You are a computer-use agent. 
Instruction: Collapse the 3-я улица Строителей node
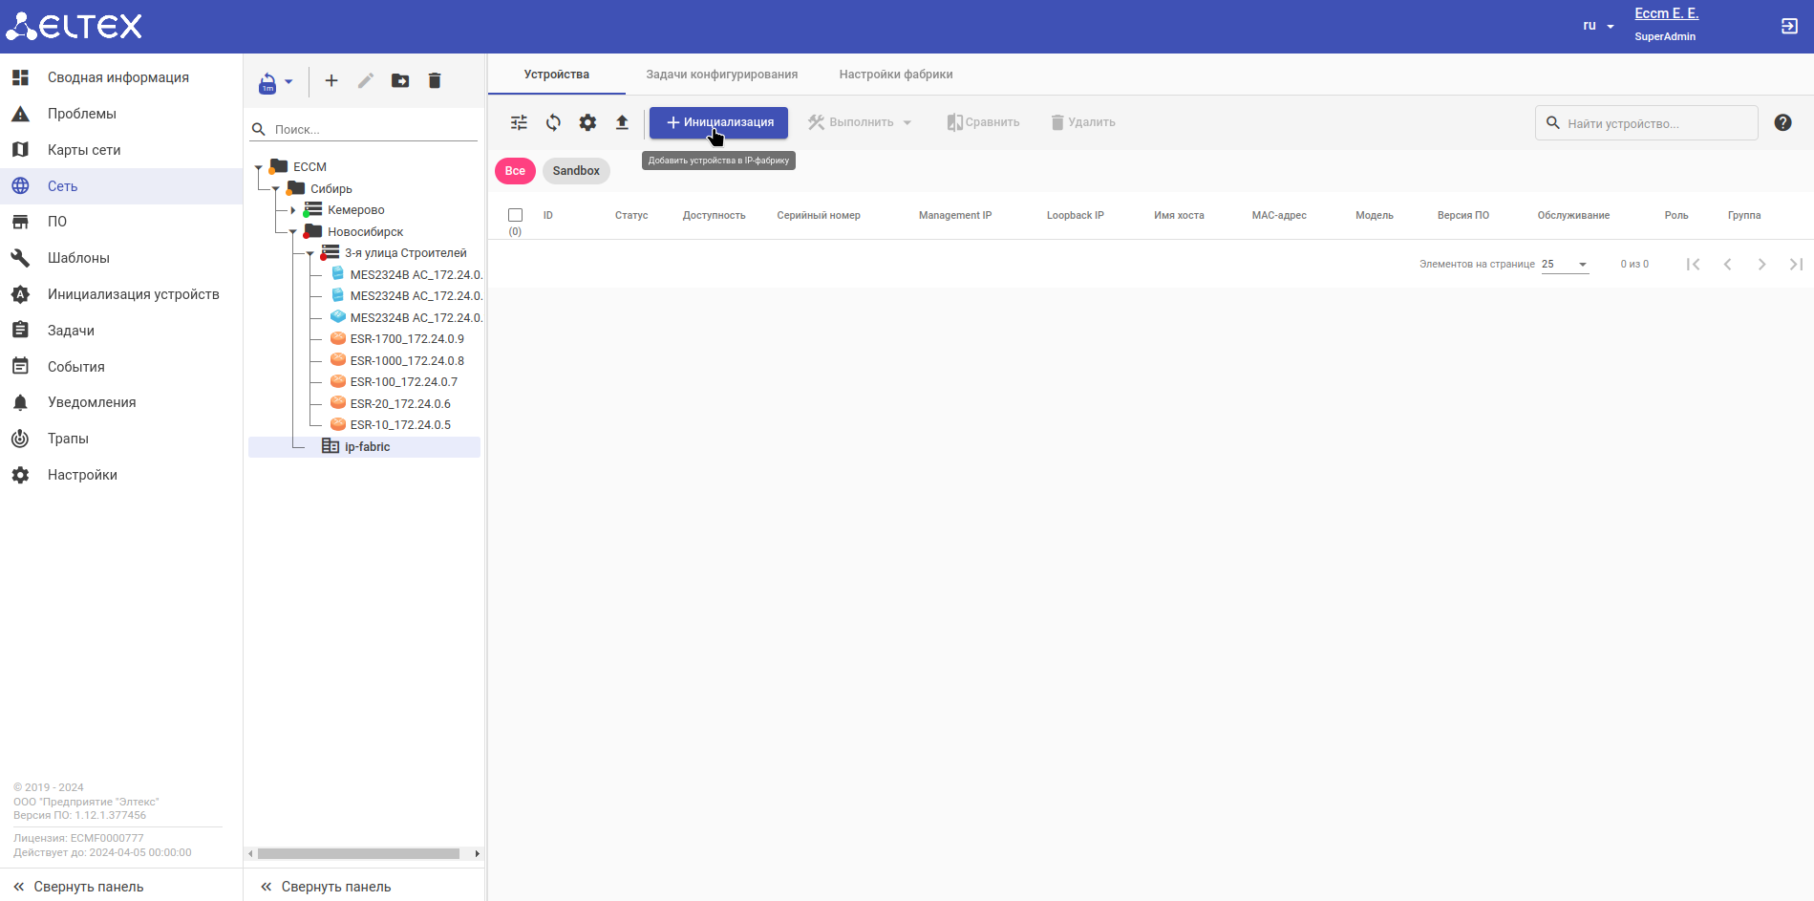coord(309,254)
